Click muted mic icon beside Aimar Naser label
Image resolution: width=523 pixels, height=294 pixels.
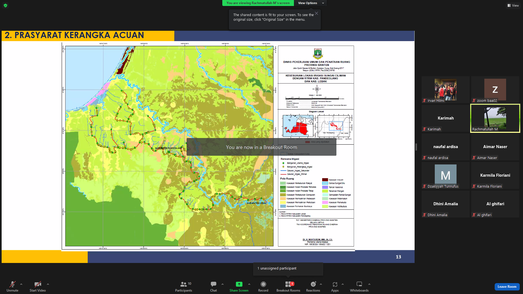(474, 158)
